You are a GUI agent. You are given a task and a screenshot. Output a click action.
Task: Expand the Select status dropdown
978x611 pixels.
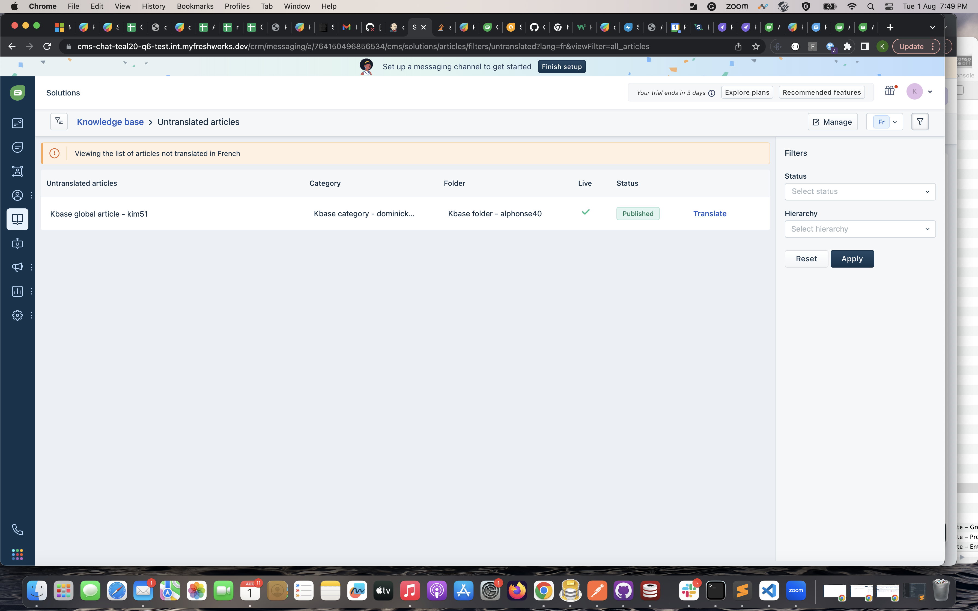pyautogui.click(x=860, y=191)
